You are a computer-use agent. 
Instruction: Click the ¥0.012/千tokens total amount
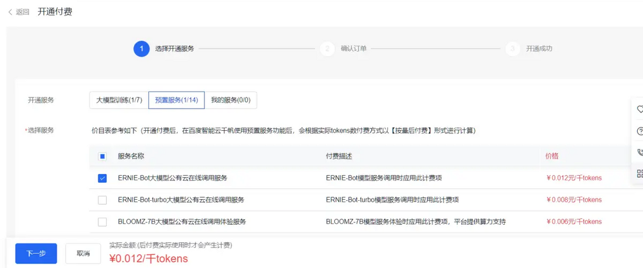148,259
